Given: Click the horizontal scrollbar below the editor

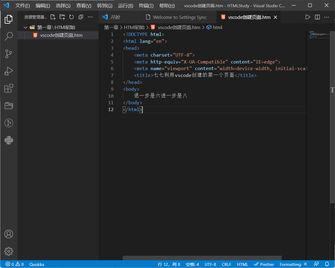Looking at the screenshot, I should [x=202, y=258].
